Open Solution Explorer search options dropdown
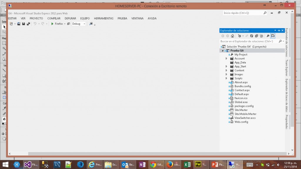Image resolution: width=301 pixels, height=169 pixels. (283, 41)
